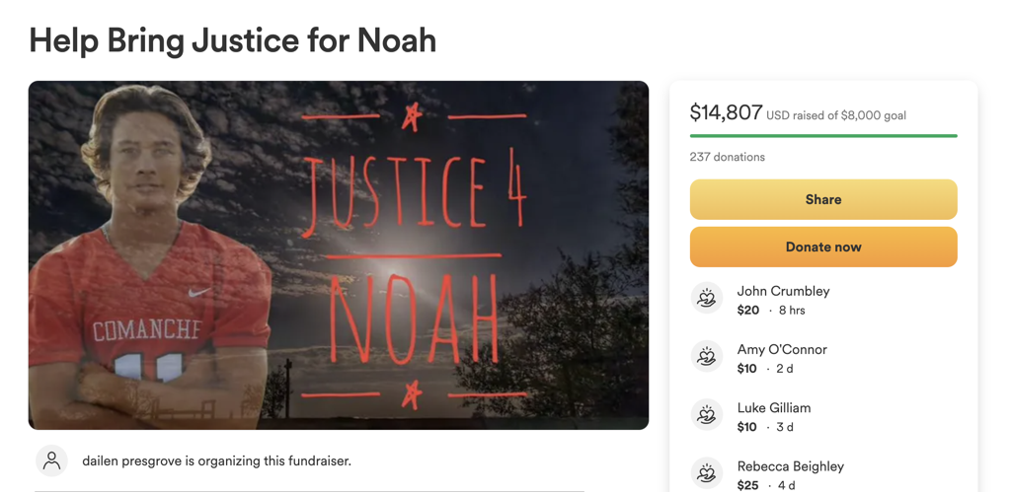
Task: Click the $20 donation from 8 hrs ago
Action: coord(748,311)
